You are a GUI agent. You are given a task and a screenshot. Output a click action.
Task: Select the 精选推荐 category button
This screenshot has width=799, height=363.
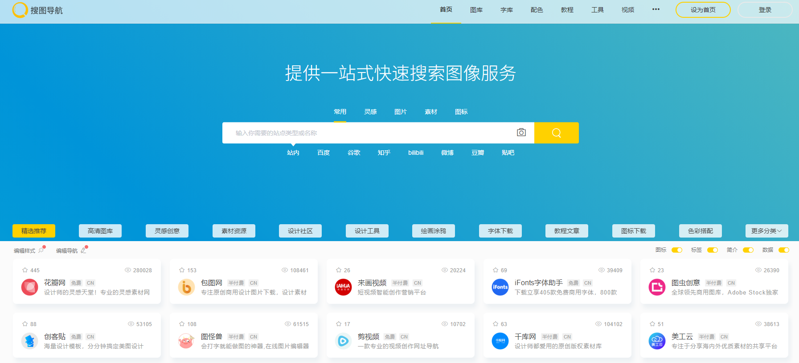click(x=34, y=231)
